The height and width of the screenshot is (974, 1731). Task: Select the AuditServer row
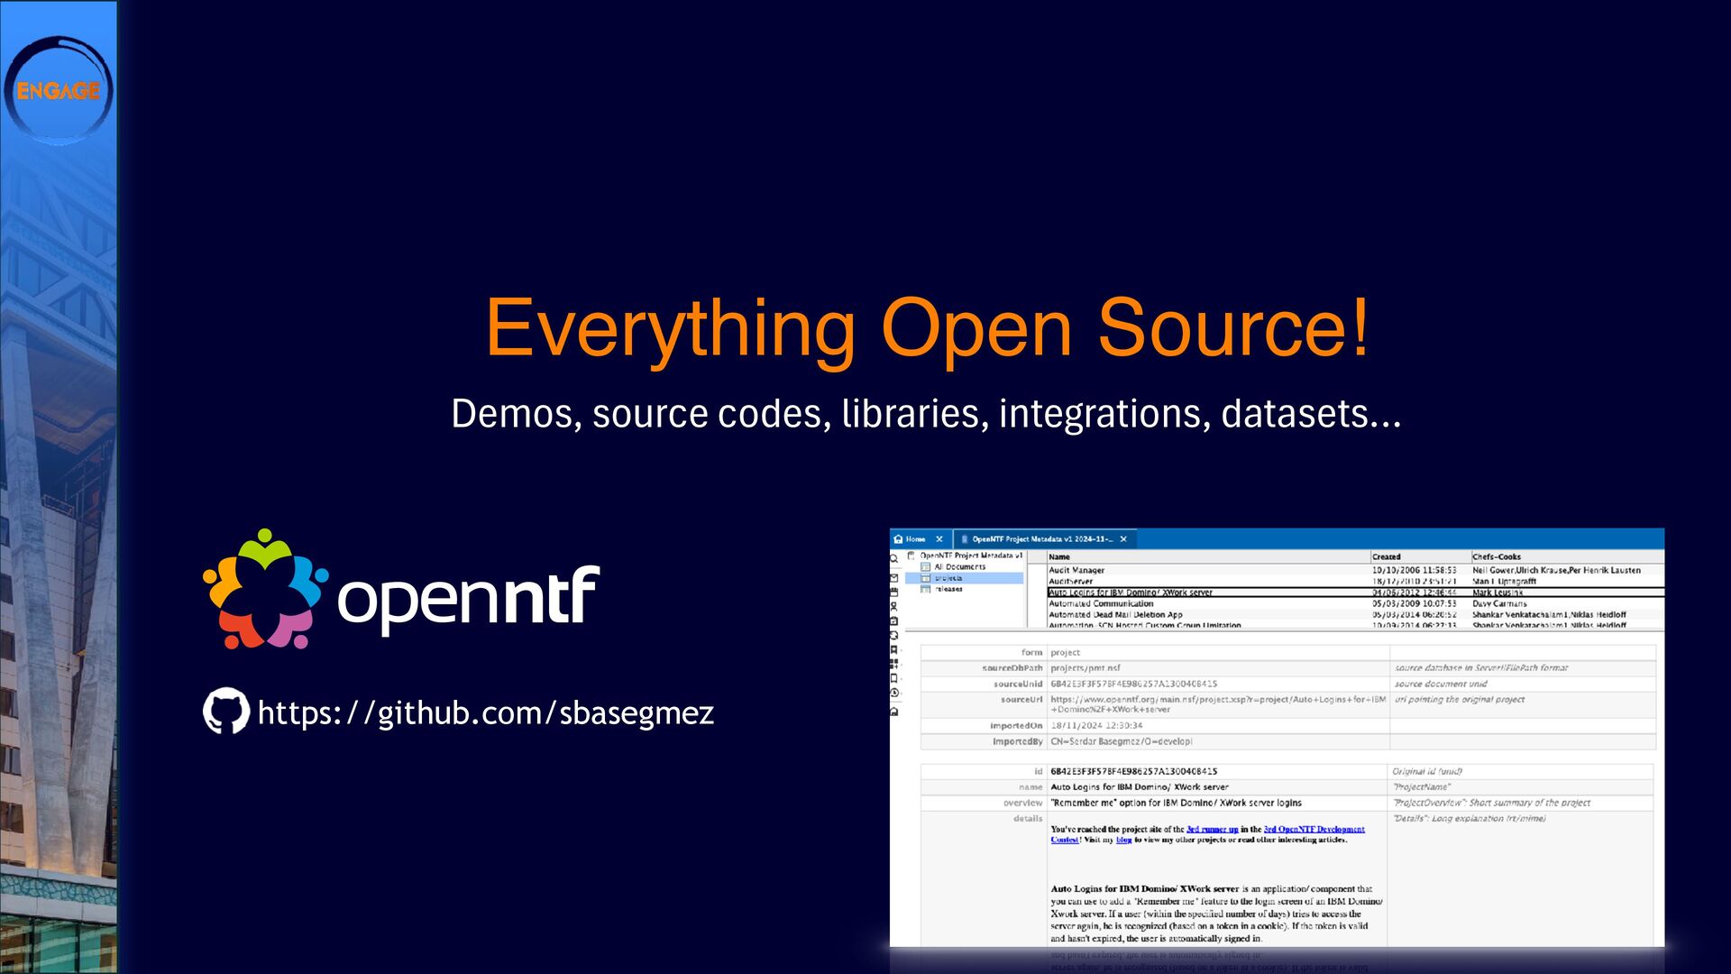[1355, 582]
